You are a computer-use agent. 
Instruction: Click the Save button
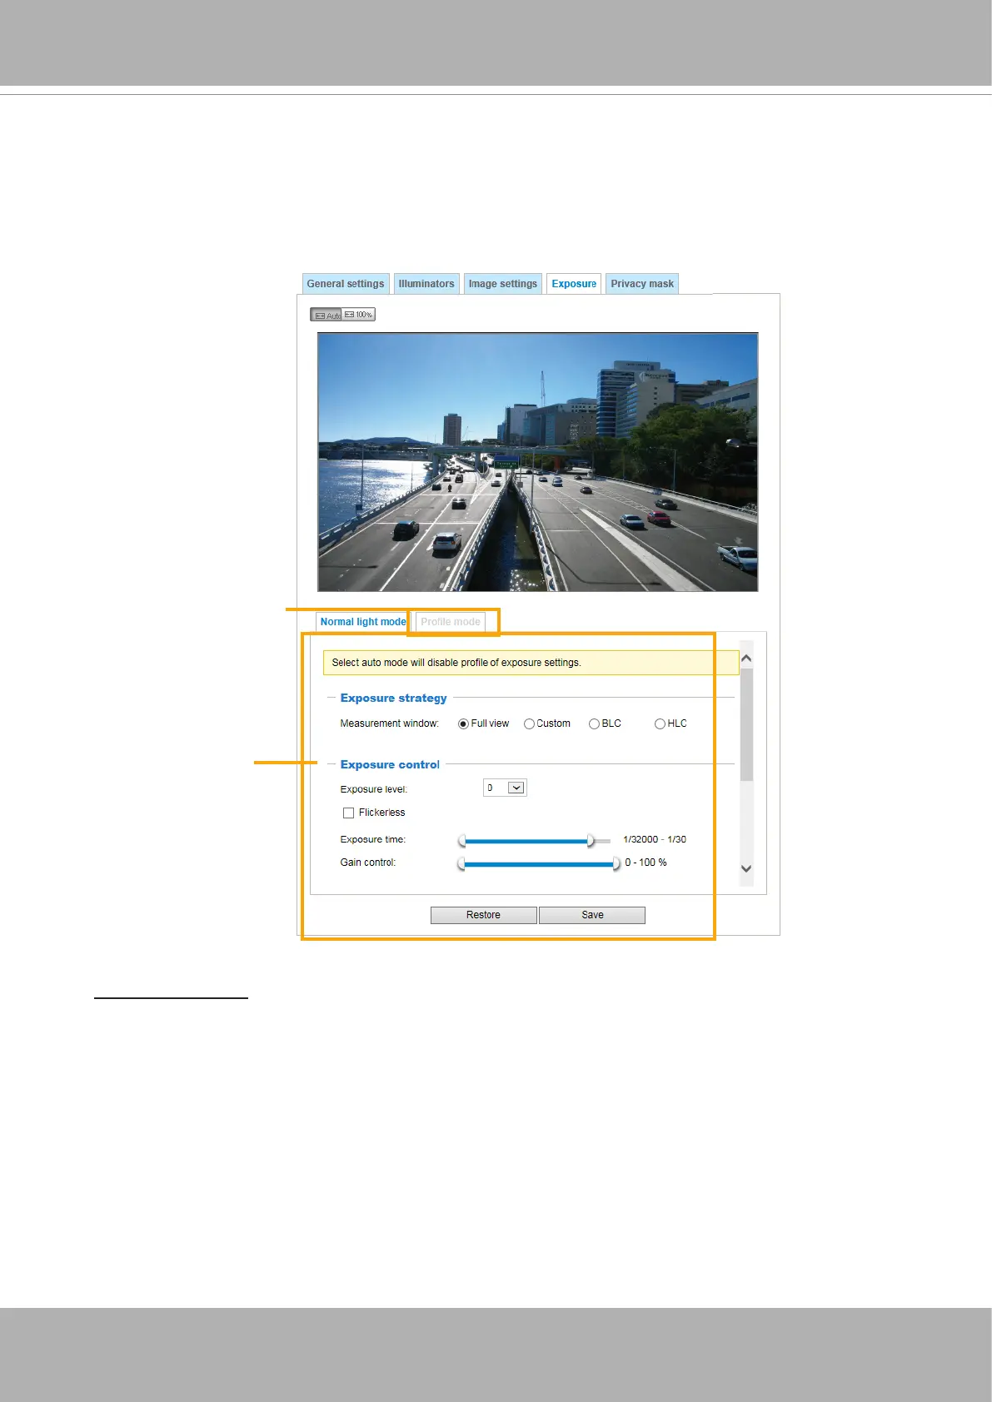point(592,915)
